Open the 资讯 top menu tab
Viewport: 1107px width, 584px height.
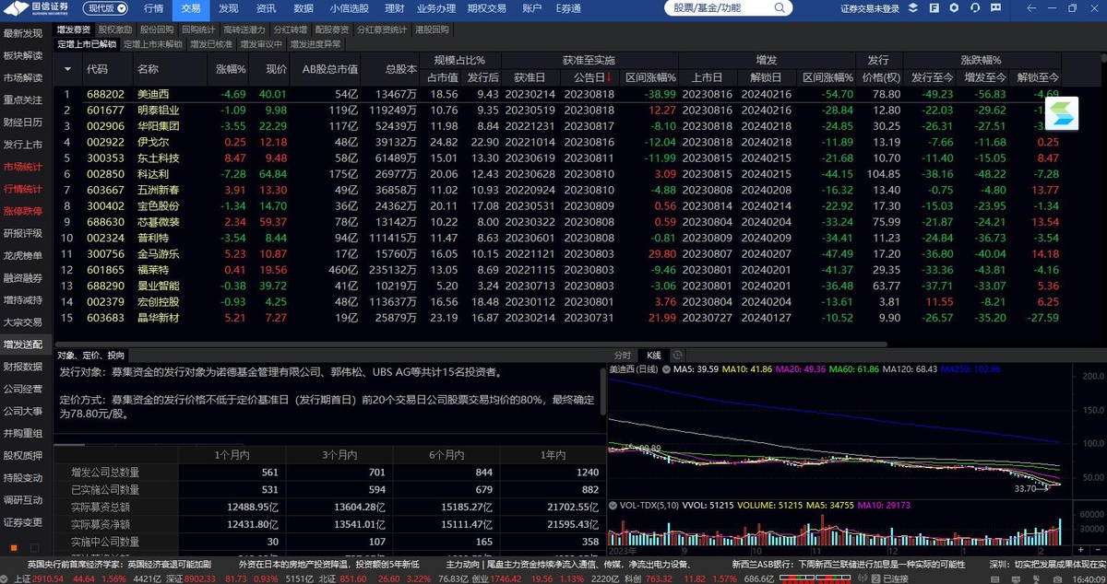point(266,7)
